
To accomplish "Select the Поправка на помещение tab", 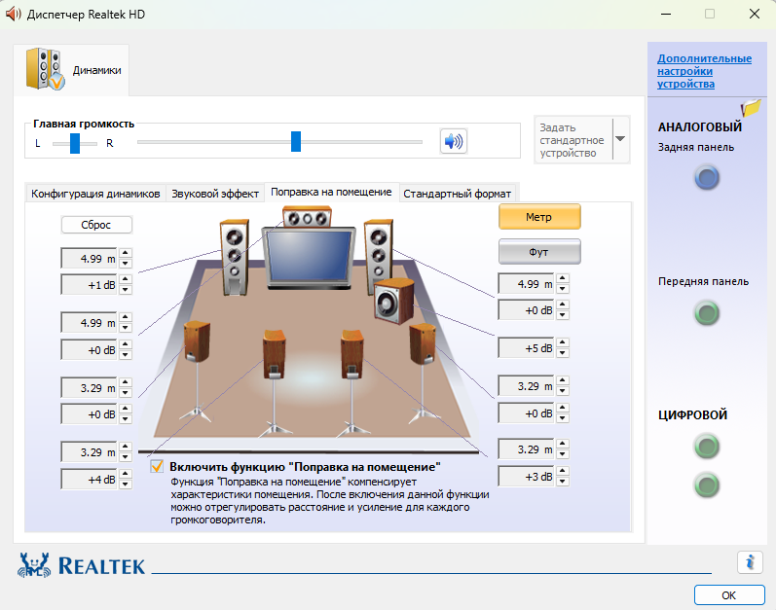I will point(331,192).
